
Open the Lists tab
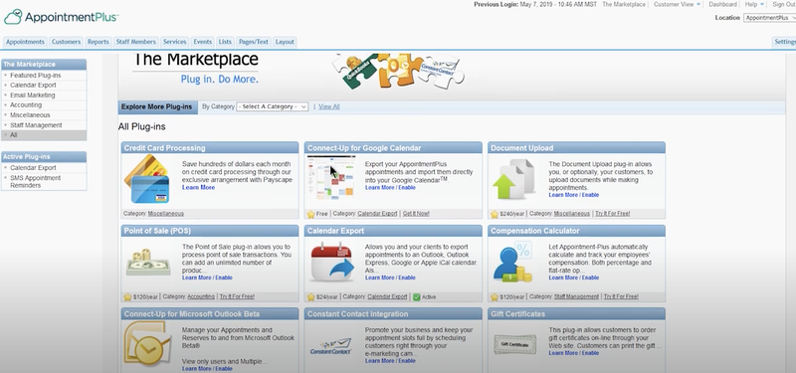(x=225, y=42)
